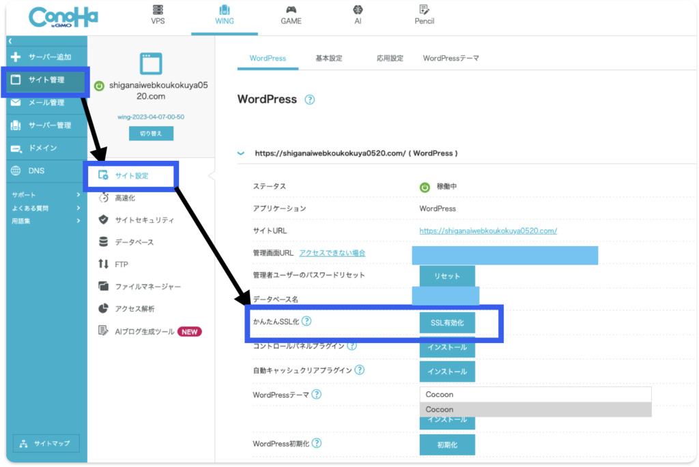The width and height of the screenshot is (699, 467).
Task: Click help icon beside WordPressテーマ label
Action: 317,394
